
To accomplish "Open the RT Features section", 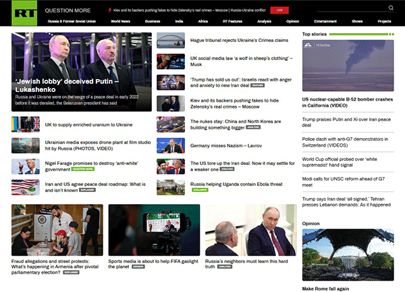I will point(232,22).
